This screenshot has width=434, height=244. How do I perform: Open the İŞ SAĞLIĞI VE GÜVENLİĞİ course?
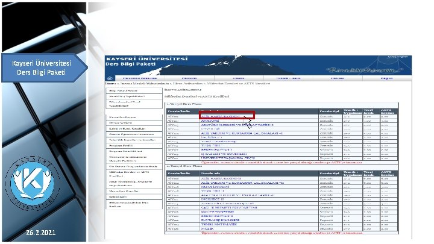coord(224,154)
